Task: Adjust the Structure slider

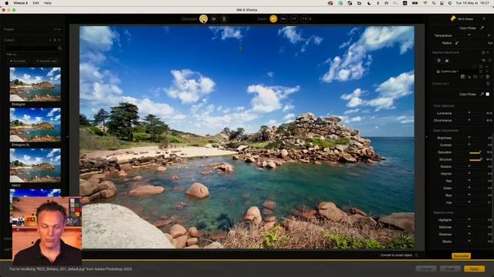Action: (469, 159)
